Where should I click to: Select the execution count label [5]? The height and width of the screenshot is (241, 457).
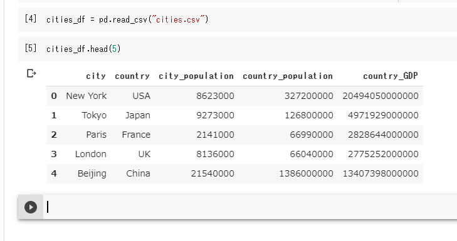point(31,48)
